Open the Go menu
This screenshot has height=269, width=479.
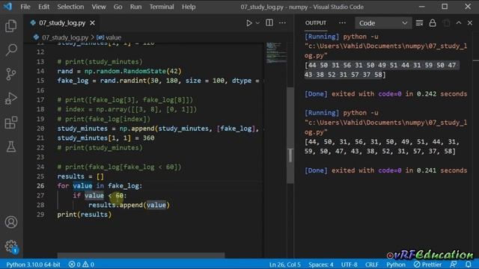point(118,7)
